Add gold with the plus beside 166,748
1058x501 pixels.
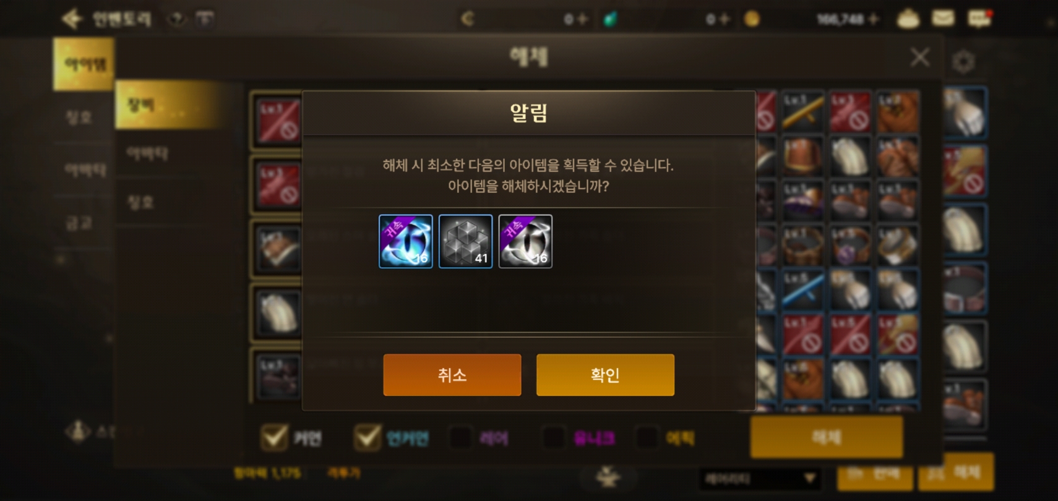point(873,19)
